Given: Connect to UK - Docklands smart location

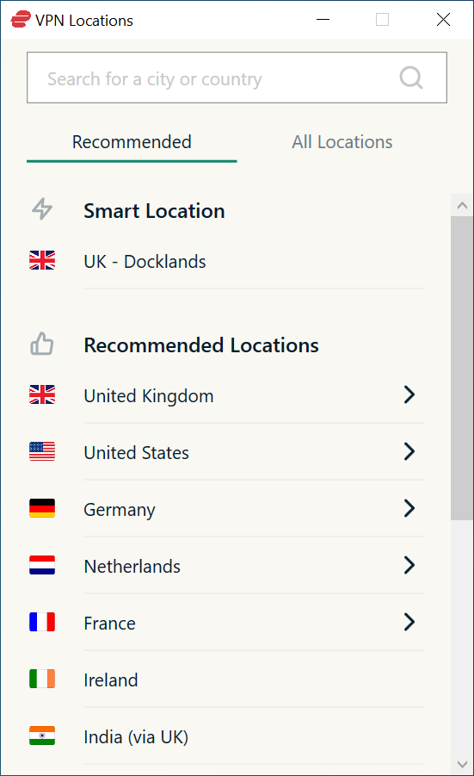Looking at the screenshot, I should pyautogui.click(x=227, y=261).
